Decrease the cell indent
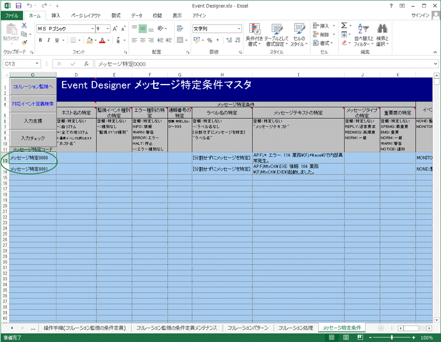The image size is (441, 342). click(x=160, y=40)
